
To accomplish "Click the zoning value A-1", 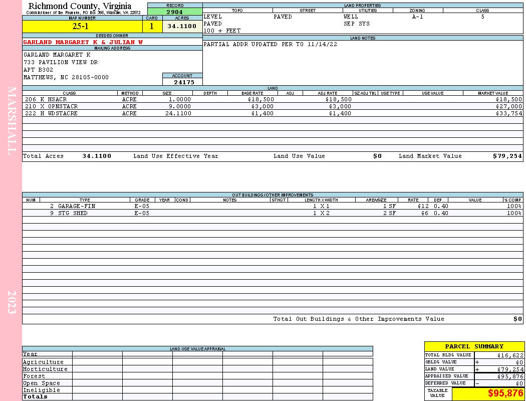I will tap(418, 17).
